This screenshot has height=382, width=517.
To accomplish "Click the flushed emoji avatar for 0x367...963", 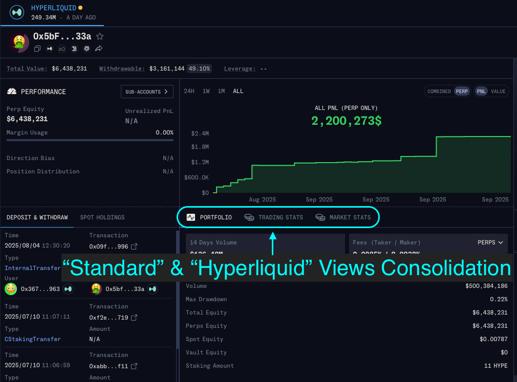I will (x=11, y=289).
